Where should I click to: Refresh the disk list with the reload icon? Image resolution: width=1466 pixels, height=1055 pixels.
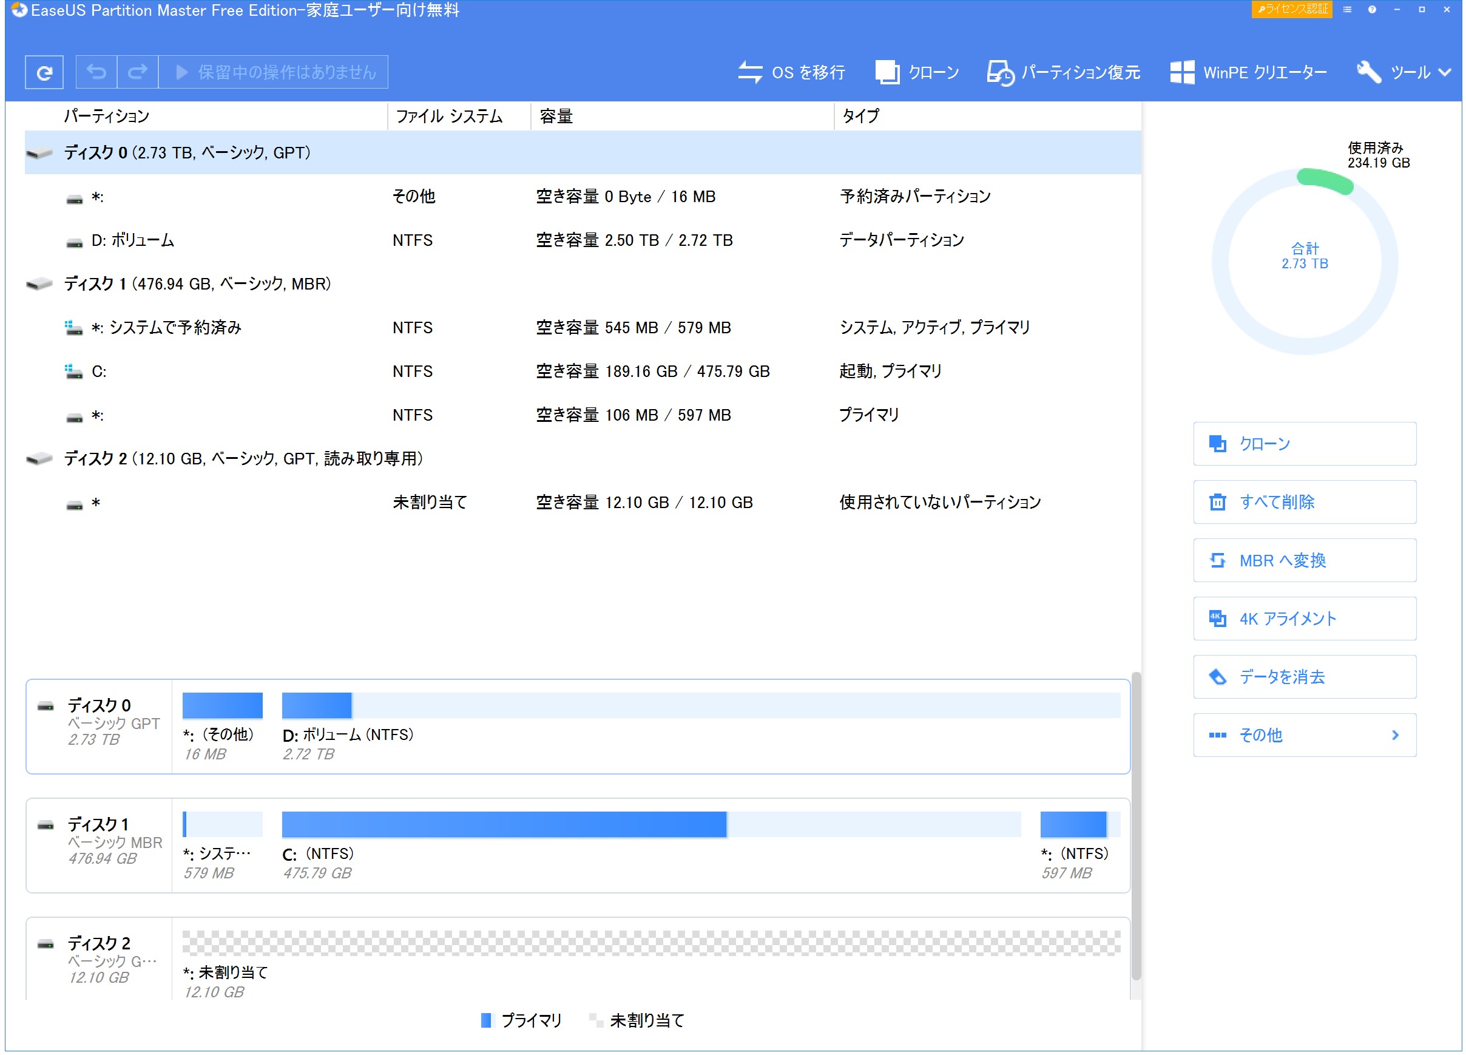[x=43, y=72]
